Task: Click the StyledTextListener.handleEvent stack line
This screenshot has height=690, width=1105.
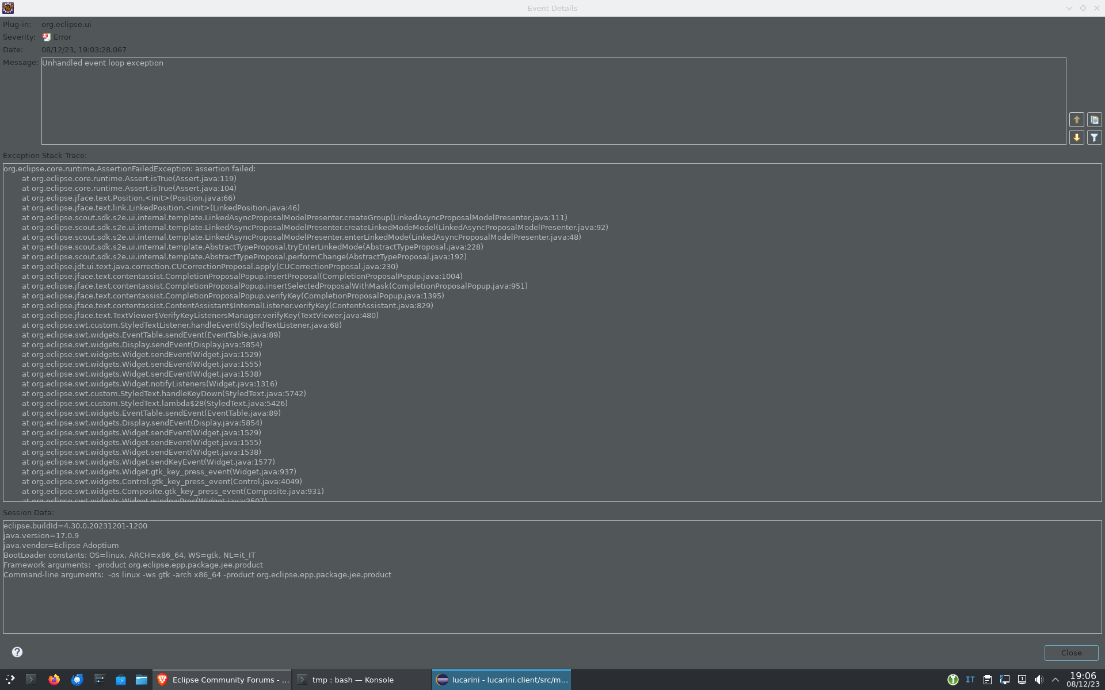Action: (182, 325)
